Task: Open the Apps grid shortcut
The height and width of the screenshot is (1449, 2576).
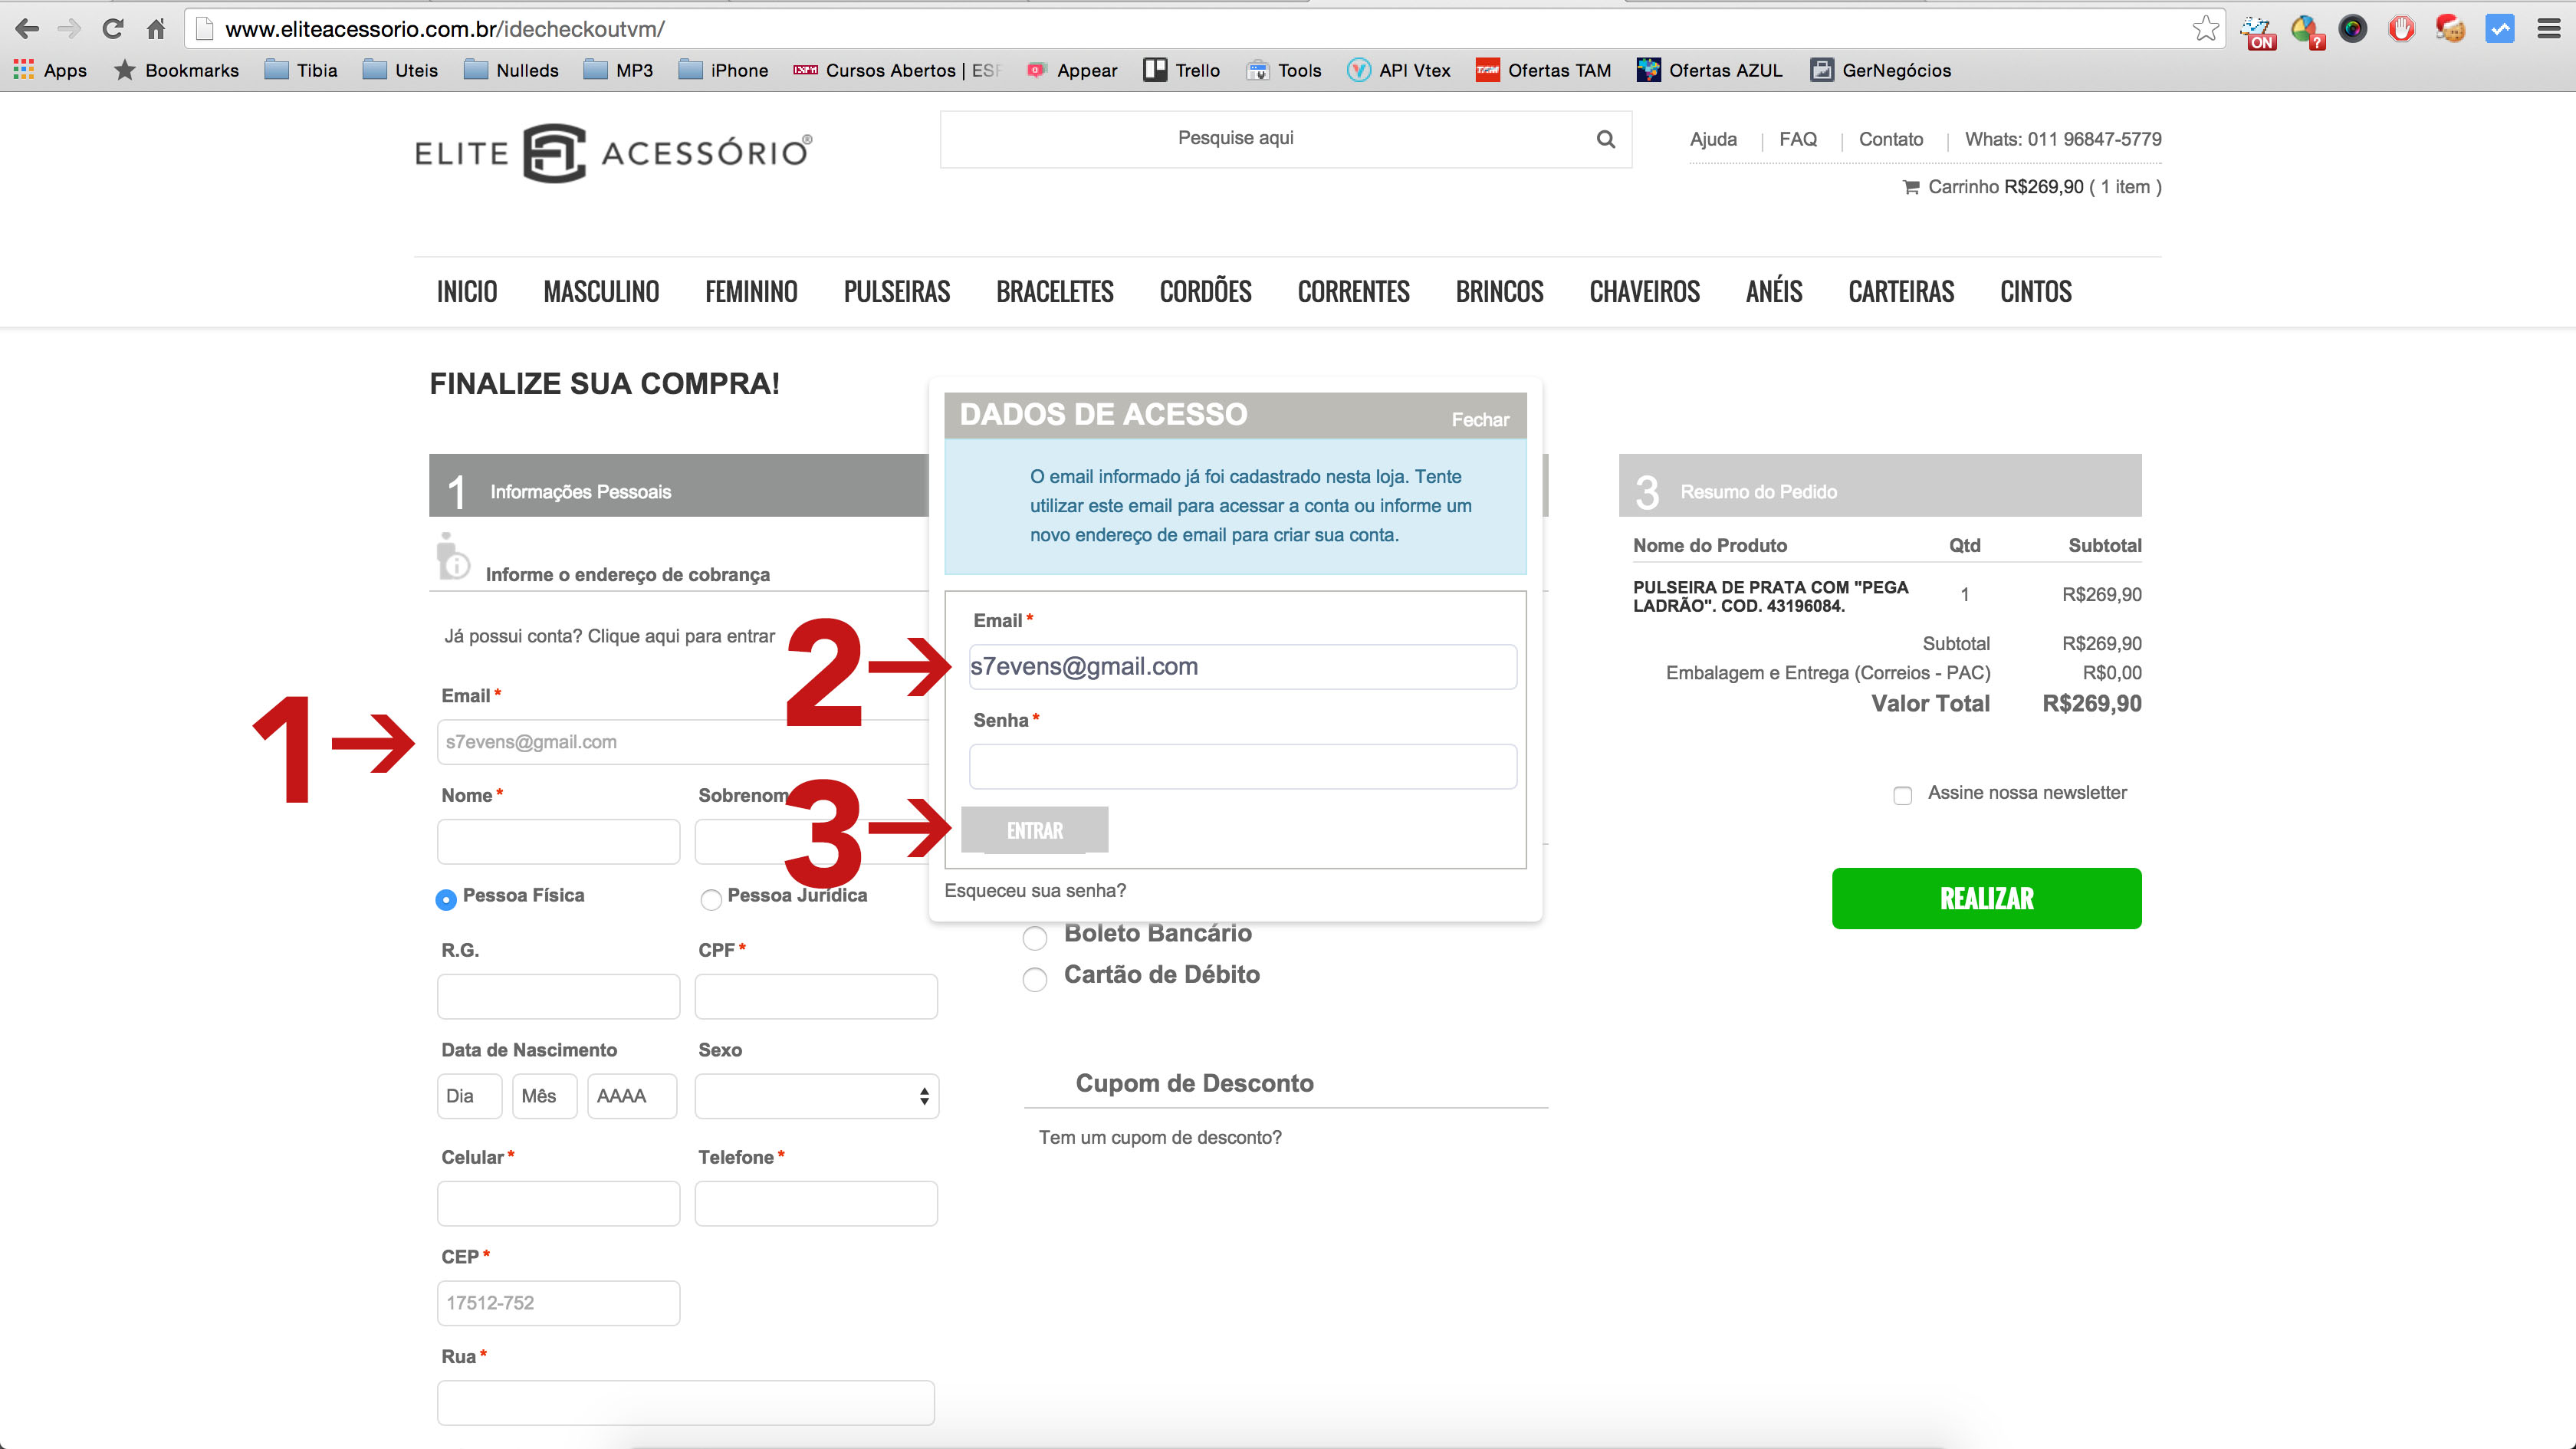Action: pos(24,70)
